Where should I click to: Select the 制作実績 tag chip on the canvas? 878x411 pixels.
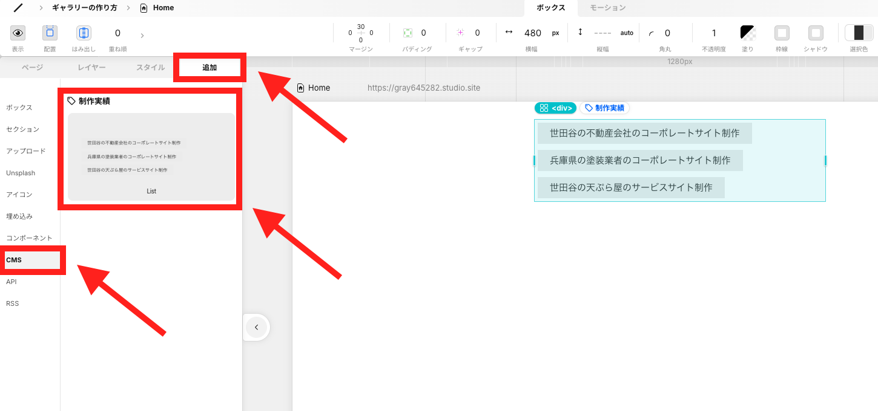point(604,108)
